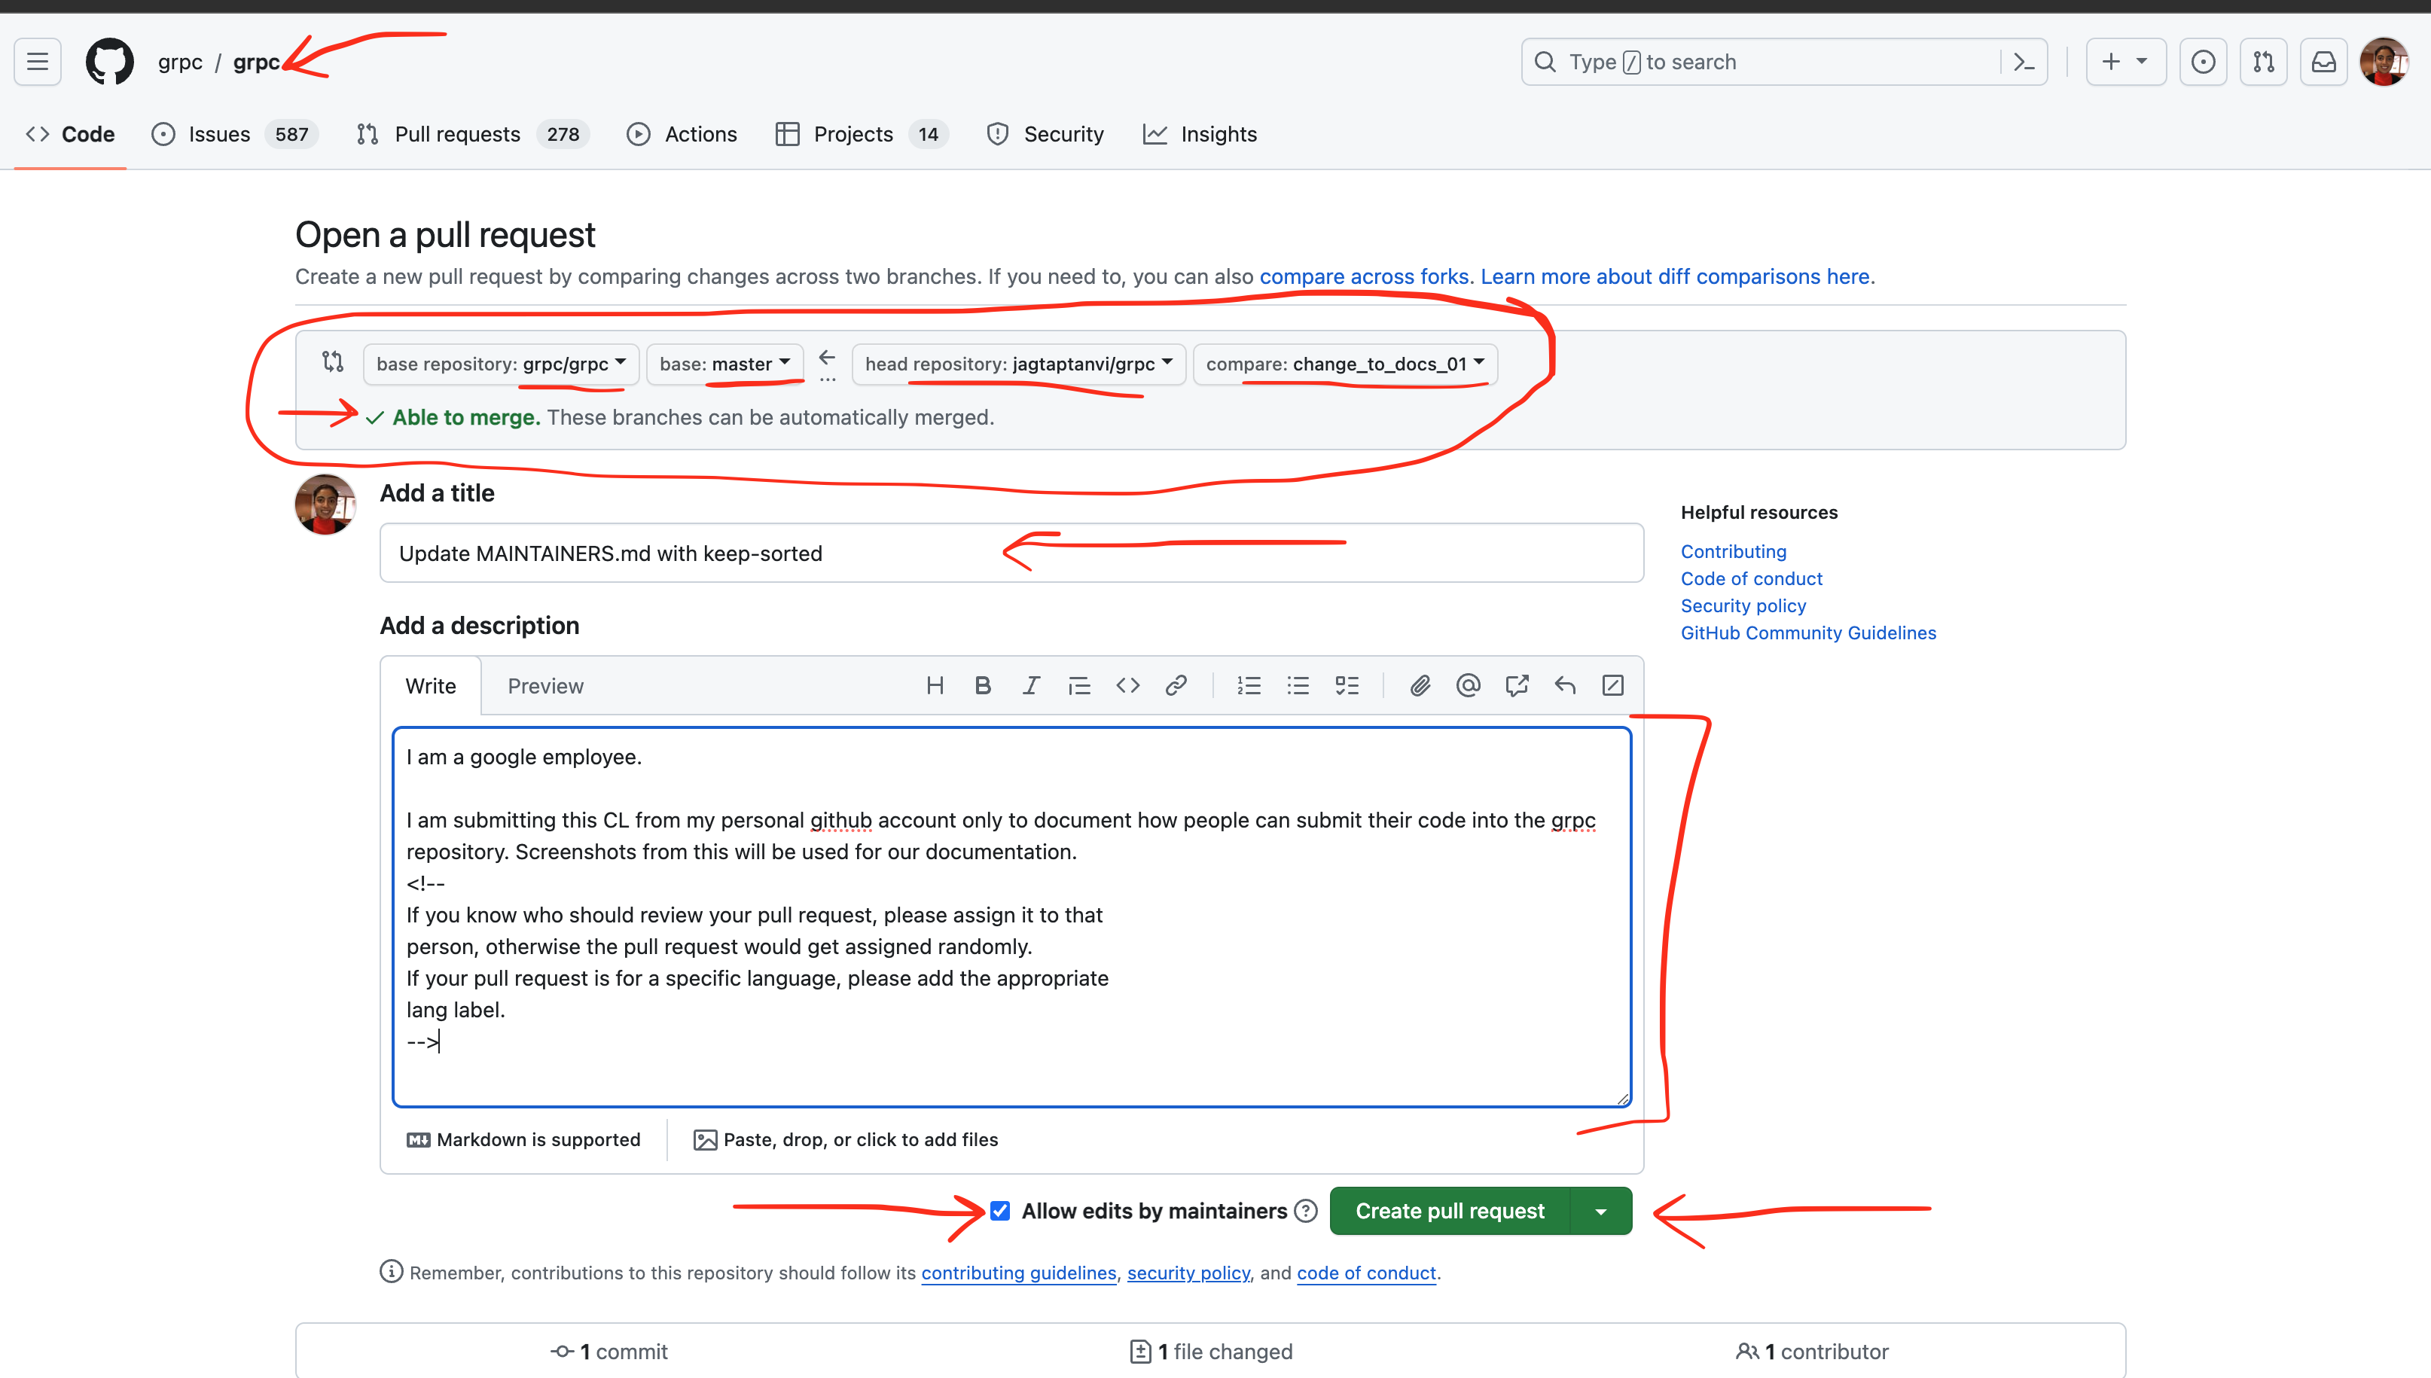The height and width of the screenshot is (1378, 2431).
Task: Switch to the Write tab
Action: tap(431, 684)
